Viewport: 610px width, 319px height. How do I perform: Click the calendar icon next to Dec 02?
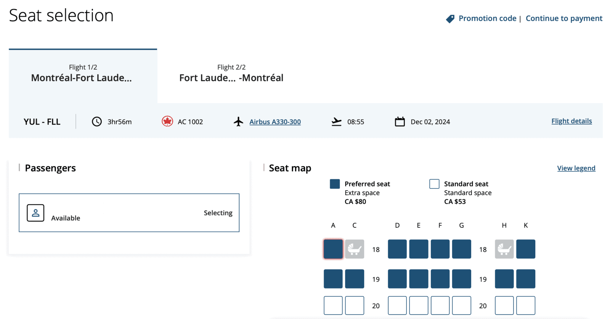click(x=399, y=121)
